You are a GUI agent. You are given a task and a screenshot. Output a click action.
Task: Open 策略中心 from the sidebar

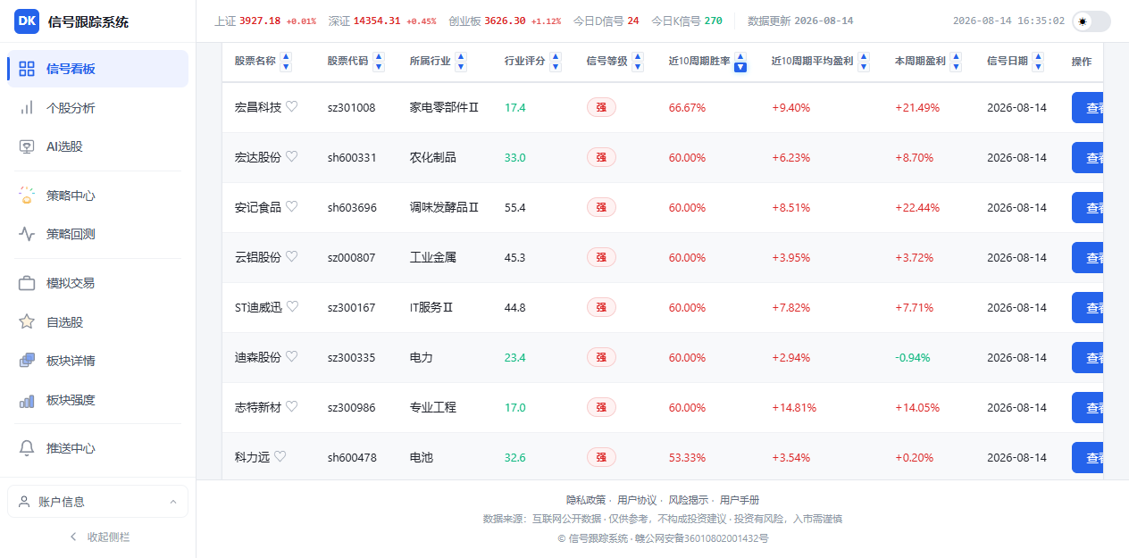98,196
